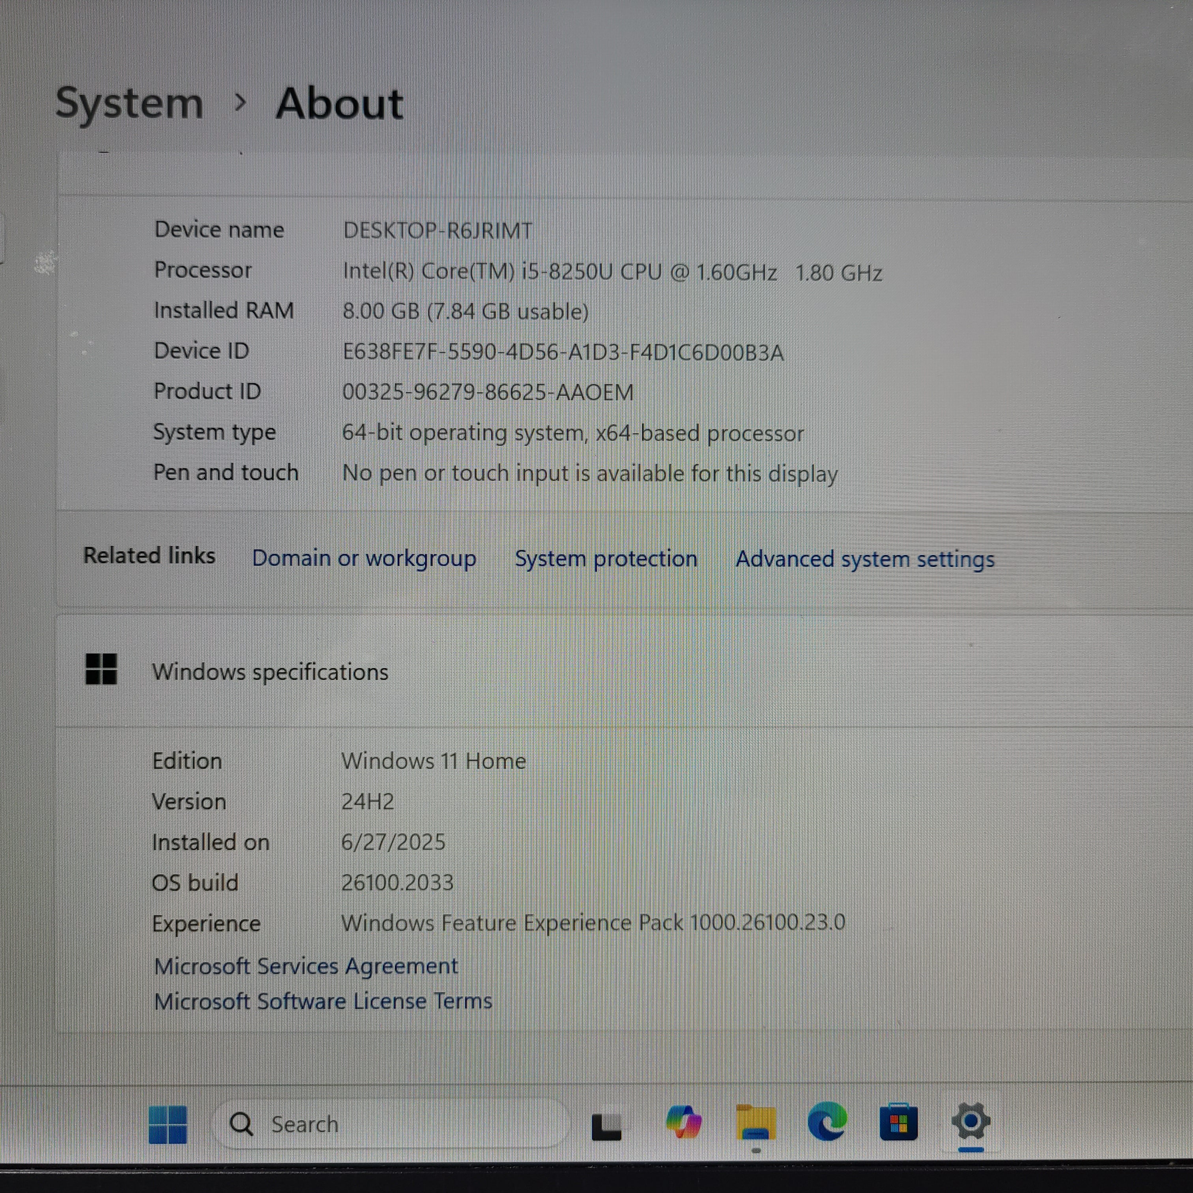Click the Installed RAM label
Screen dimensions: 1193x1193
224,310
